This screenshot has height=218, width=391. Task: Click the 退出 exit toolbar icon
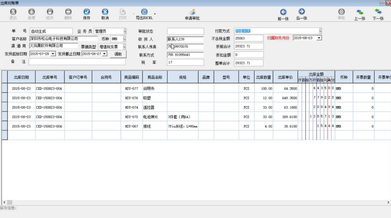tap(13, 12)
